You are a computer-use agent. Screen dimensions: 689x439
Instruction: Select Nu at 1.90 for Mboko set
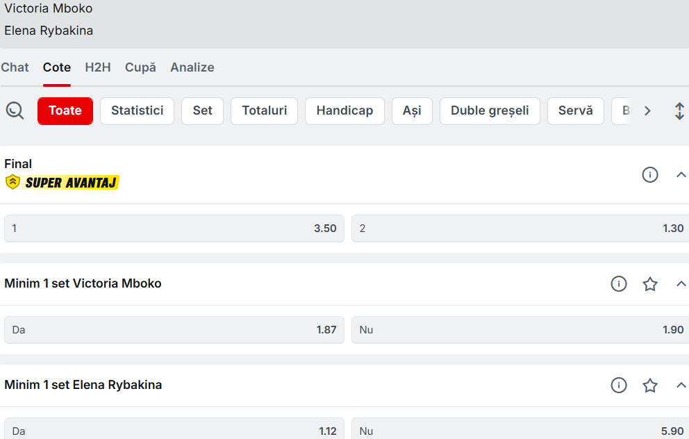click(x=521, y=330)
